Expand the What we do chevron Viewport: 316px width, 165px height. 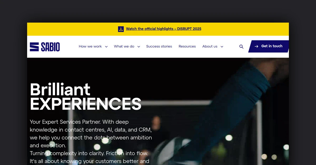pos(139,47)
